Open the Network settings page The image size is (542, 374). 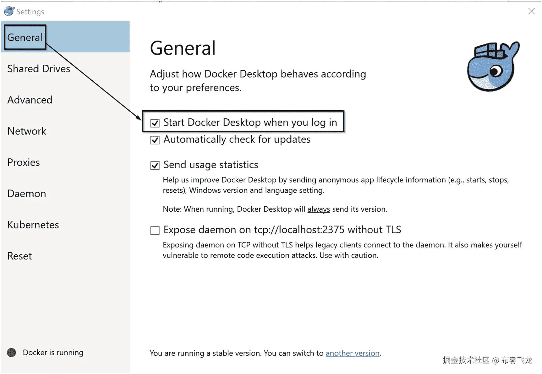pos(27,131)
